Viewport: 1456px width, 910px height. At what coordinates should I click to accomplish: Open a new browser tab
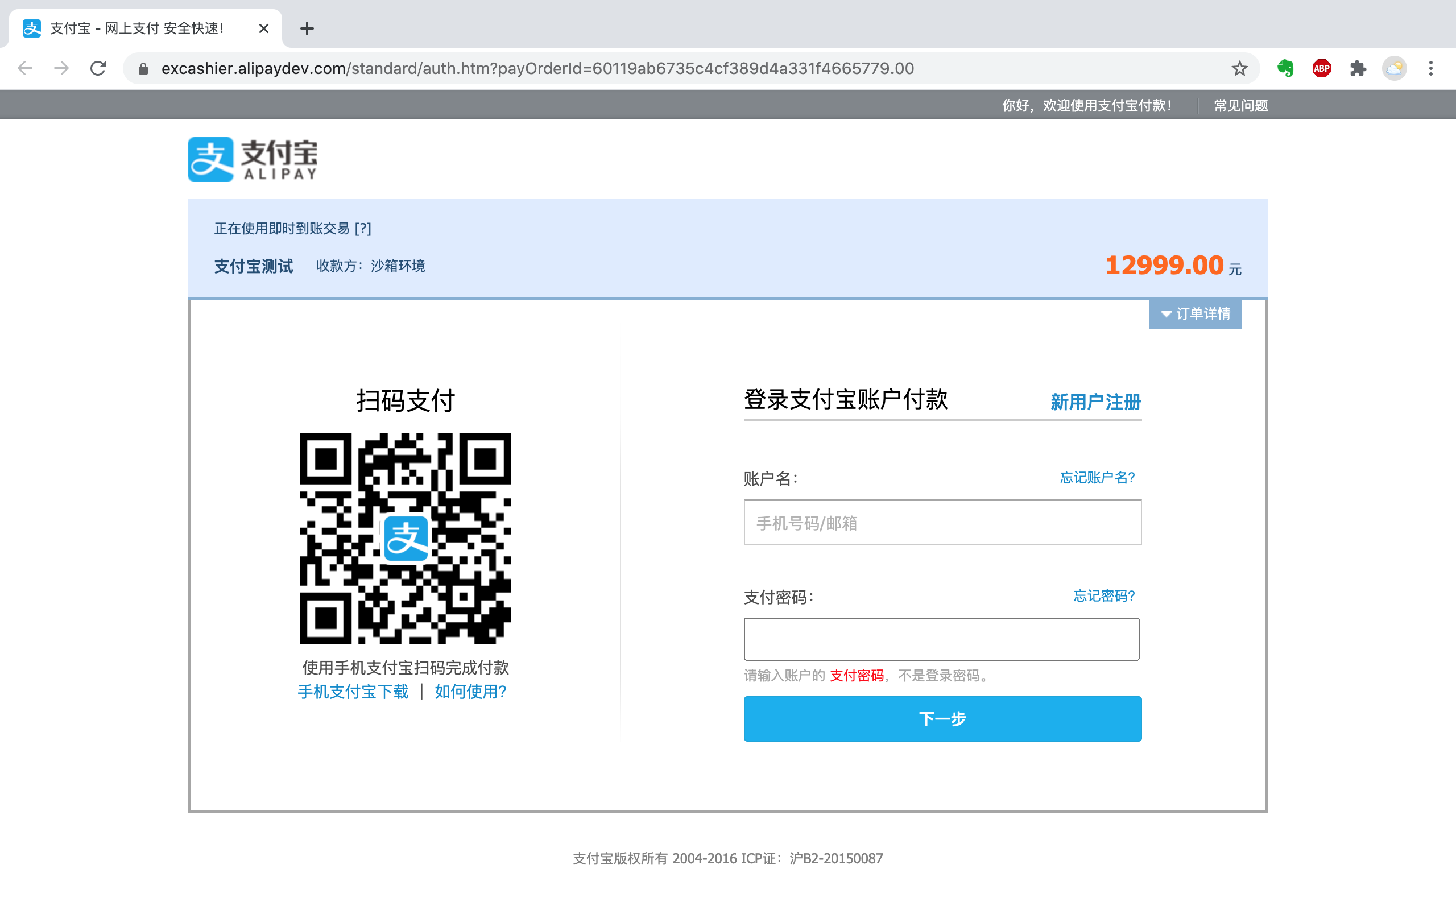pyautogui.click(x=307, y=28)
